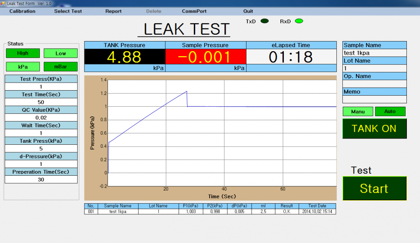420x243 pixels.
Task: Click the empty Memo field
Action: click(x=375, y=99)
